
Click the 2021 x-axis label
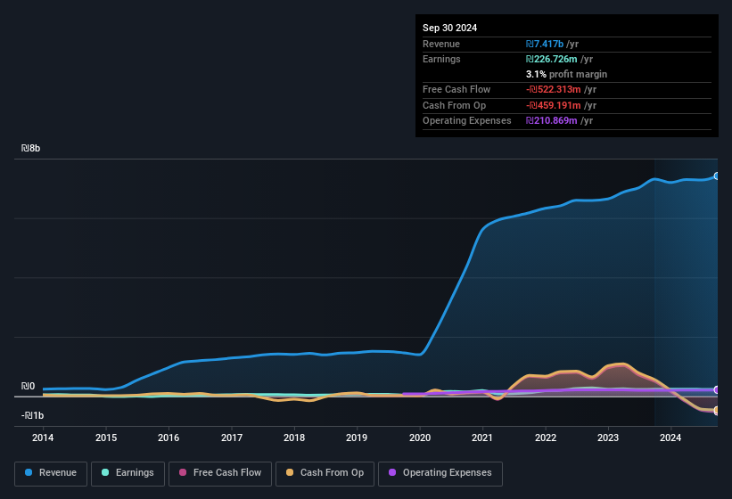click(482, 438)
